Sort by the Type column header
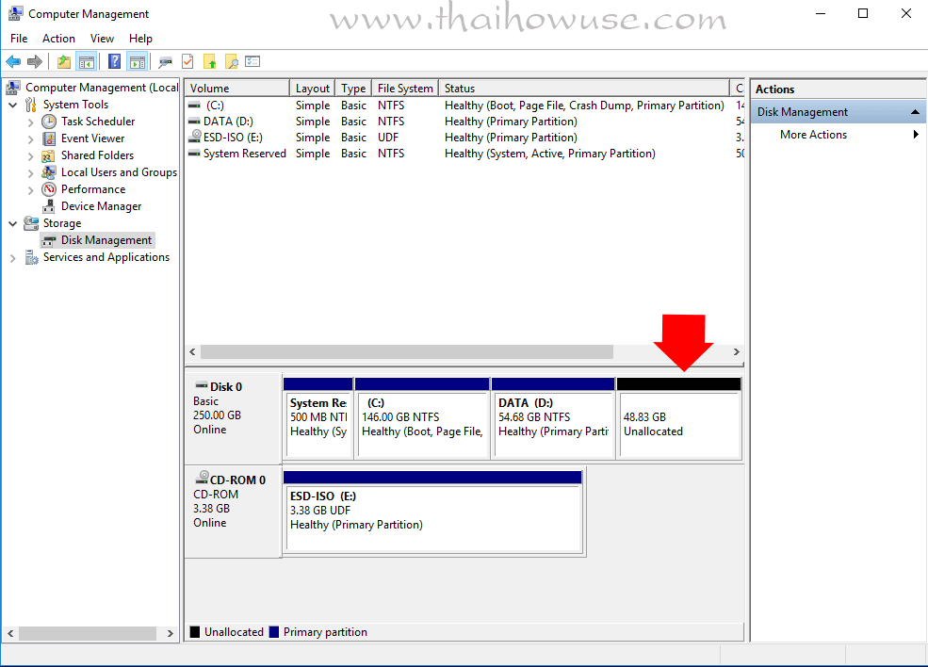 pyautogui.click(x=353, y=89)
